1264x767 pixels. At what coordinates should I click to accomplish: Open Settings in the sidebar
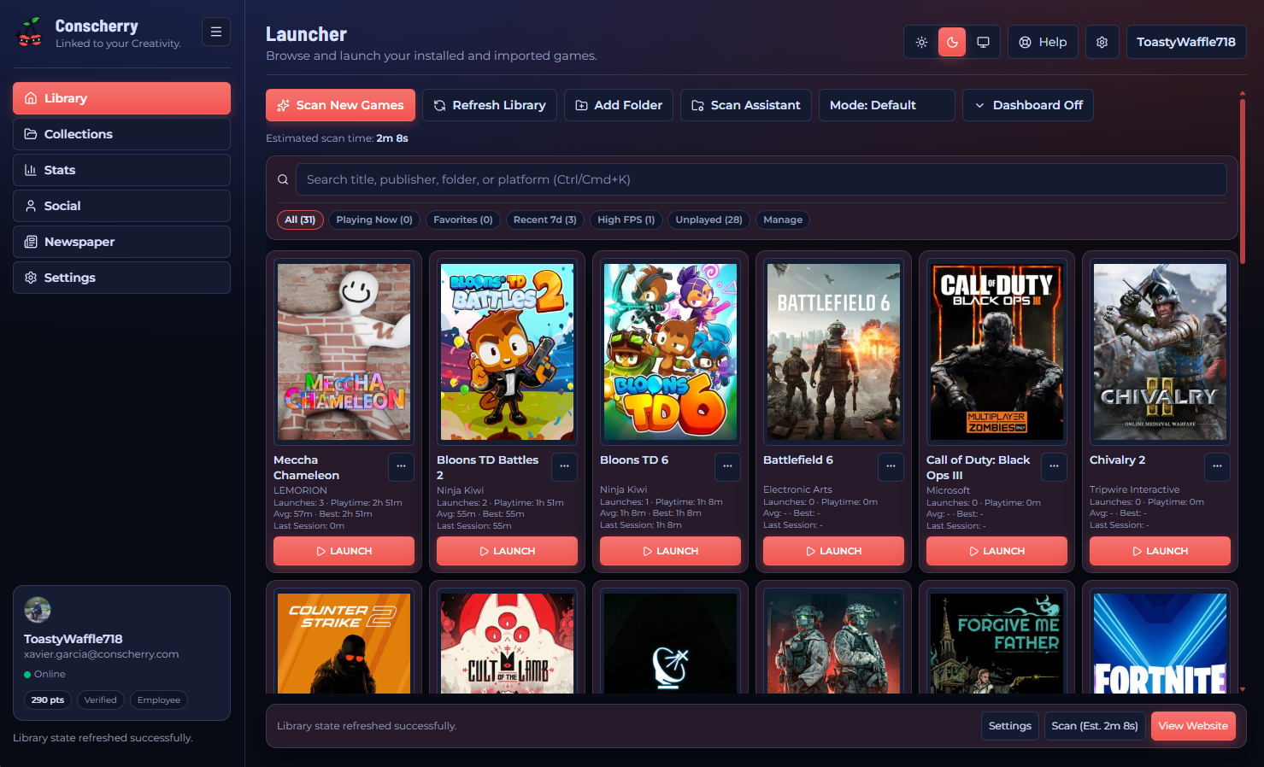point(121,278)
